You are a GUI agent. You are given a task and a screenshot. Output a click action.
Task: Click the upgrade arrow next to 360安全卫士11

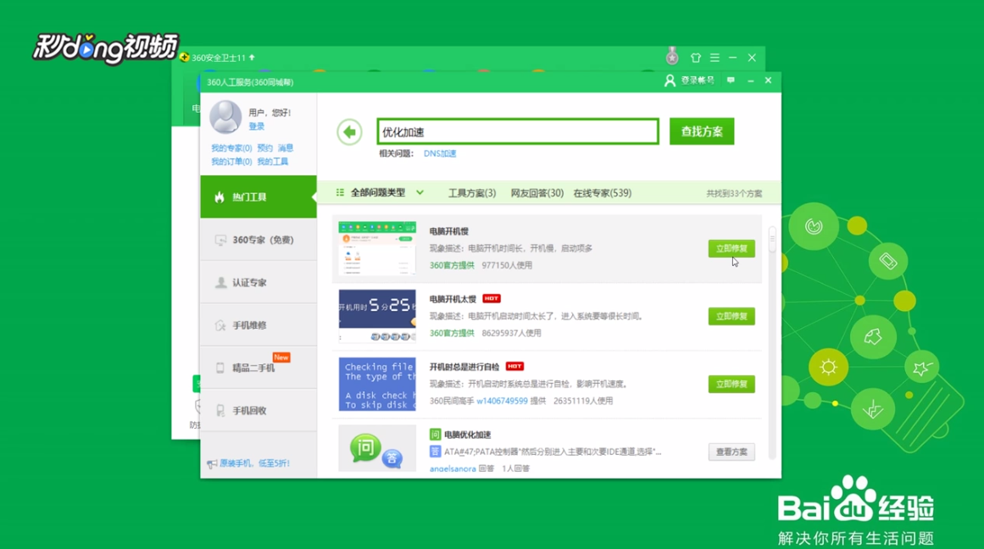[252, 57]
